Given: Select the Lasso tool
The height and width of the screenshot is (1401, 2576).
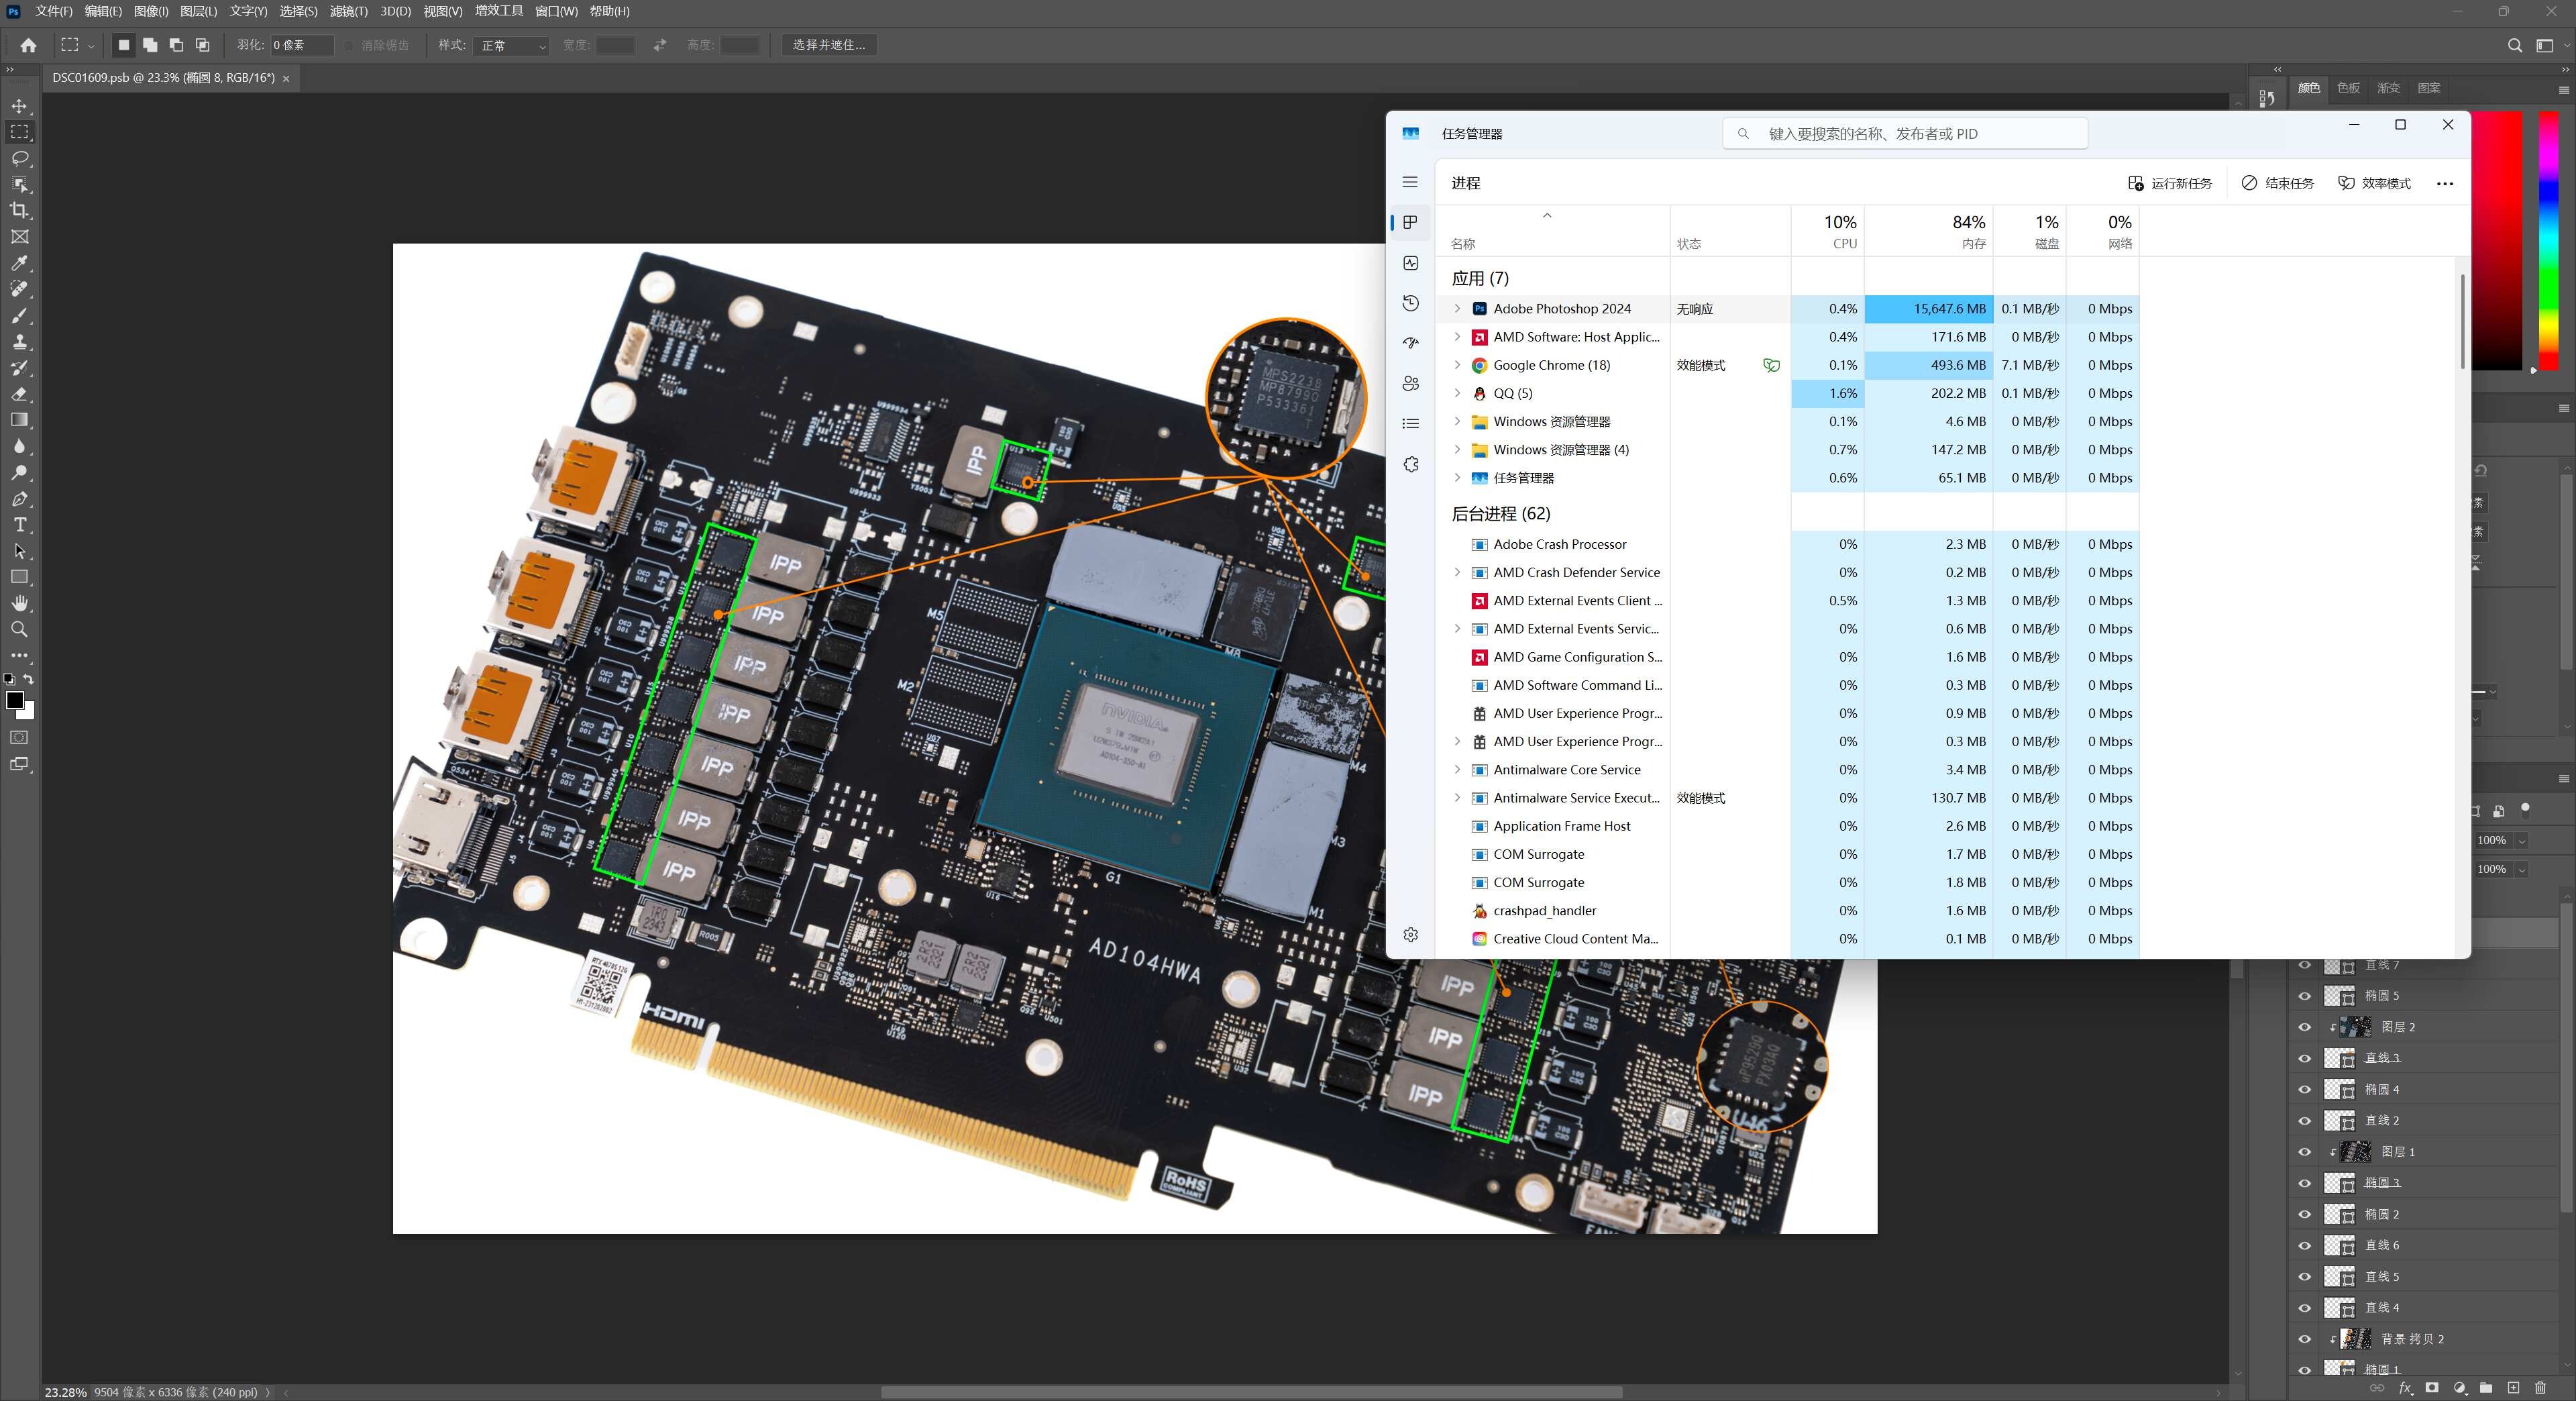Looking at the screenshot, I should click(19, 158).
